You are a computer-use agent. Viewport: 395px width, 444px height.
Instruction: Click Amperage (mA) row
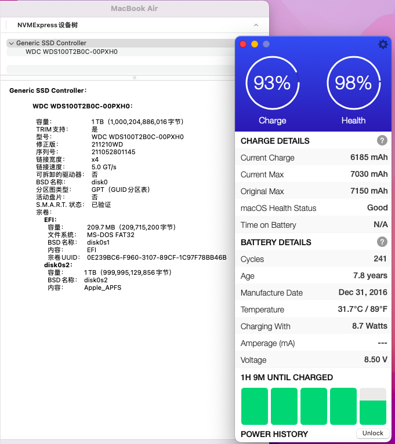[x=313, y=343]
